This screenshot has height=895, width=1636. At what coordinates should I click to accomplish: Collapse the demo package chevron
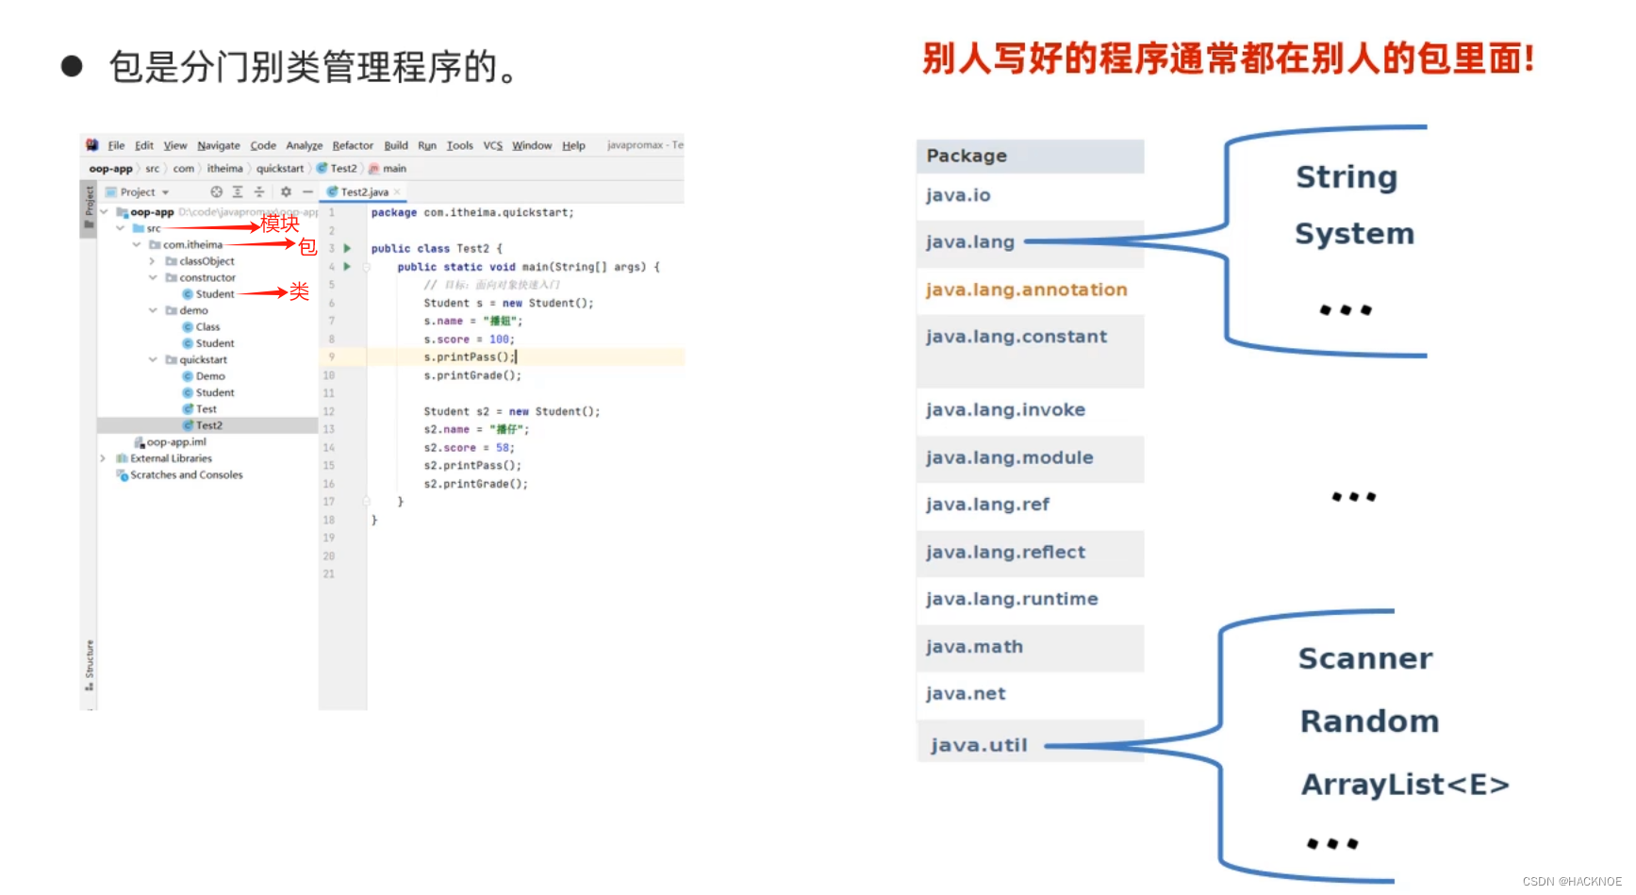(153, 310)
